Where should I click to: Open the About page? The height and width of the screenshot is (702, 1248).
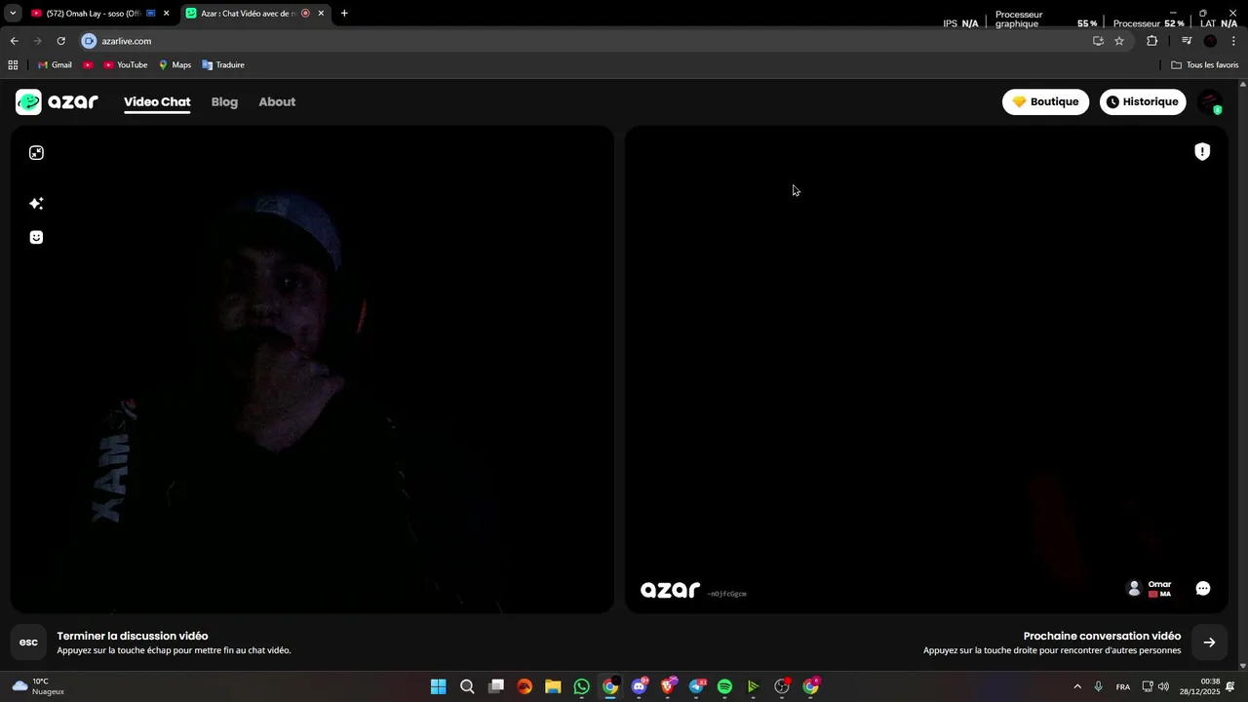point(277,101)
